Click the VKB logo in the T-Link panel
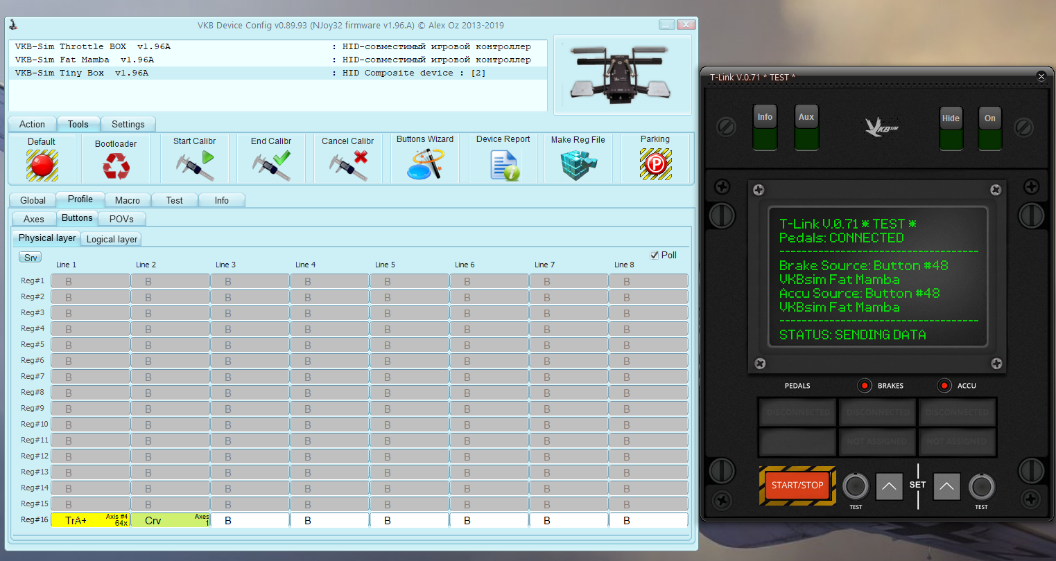 (x=881, y=127)
